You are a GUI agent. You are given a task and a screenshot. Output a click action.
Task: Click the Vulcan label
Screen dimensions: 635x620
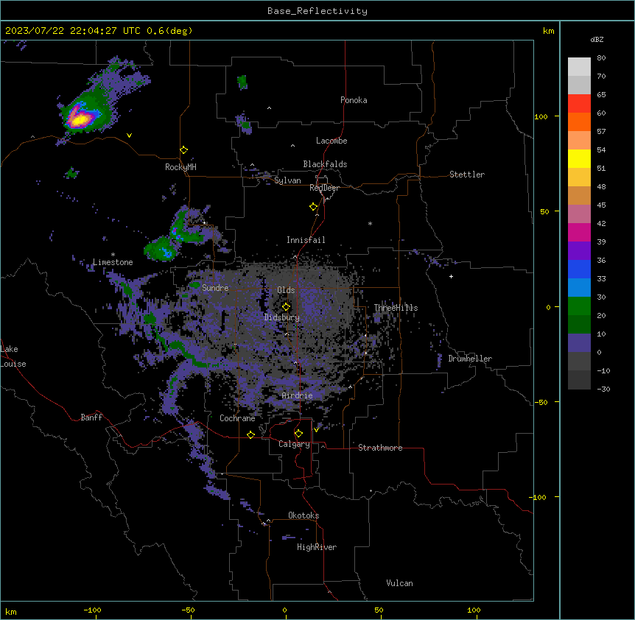pos(399,583)
